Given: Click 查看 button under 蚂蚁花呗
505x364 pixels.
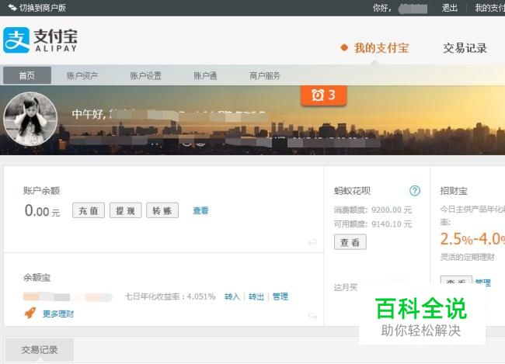Looking at the screenshot, I should tap(350, 242).
